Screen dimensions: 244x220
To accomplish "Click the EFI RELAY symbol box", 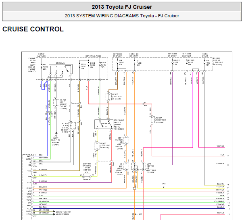I will (x=60, y=69).
